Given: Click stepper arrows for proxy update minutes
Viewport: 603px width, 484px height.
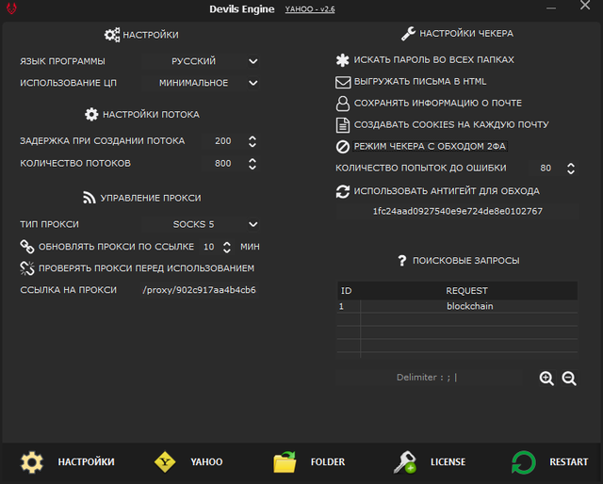Looking at the screenshot, I should 227,247.
